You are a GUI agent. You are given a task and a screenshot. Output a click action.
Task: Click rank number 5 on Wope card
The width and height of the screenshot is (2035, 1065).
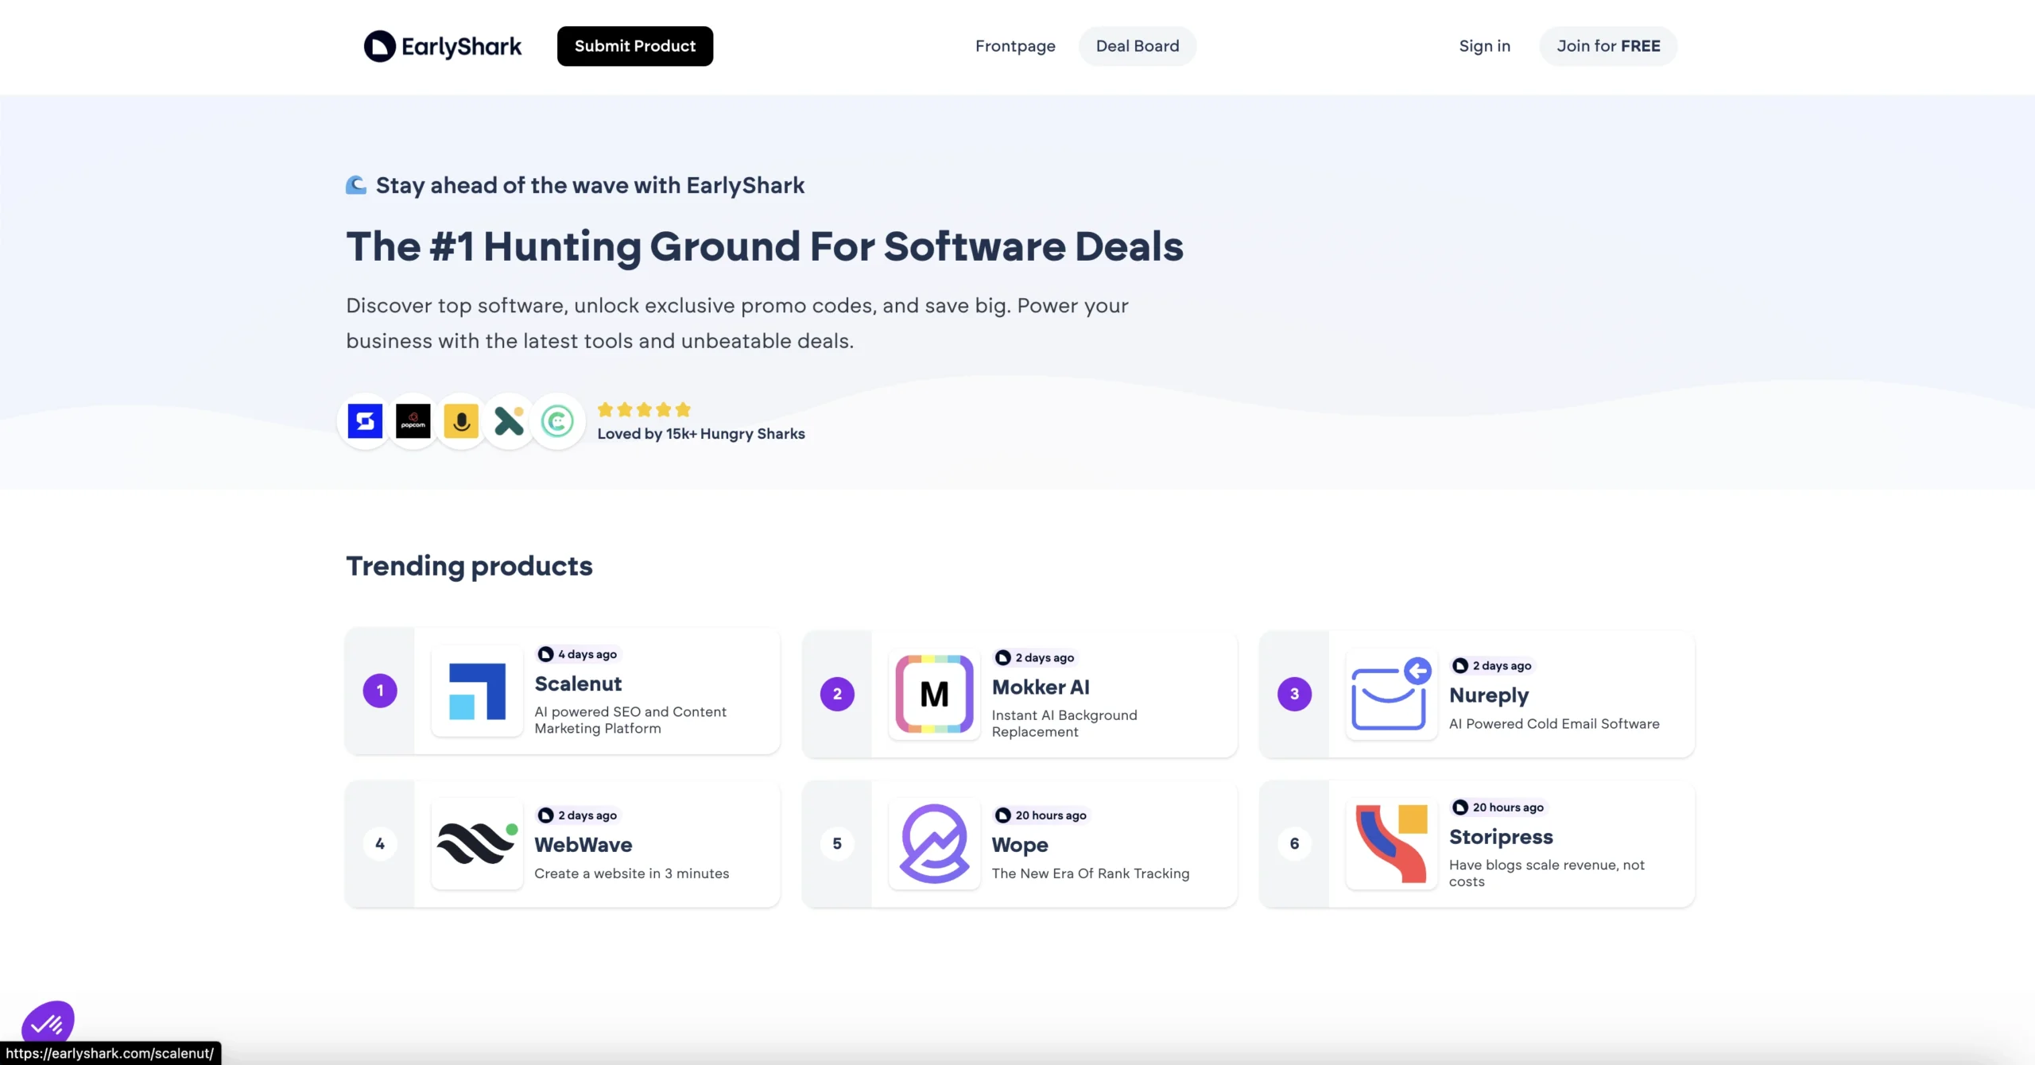click(837, 843)
